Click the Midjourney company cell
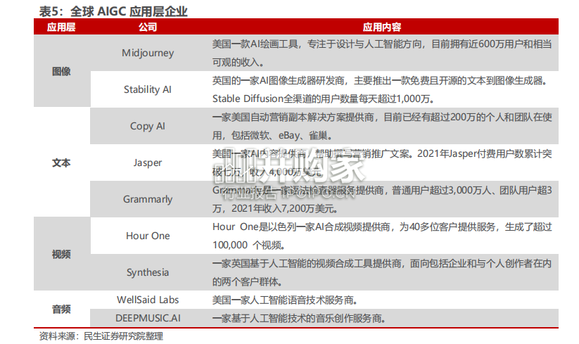 pyautogui.click(x=148, y=53)
